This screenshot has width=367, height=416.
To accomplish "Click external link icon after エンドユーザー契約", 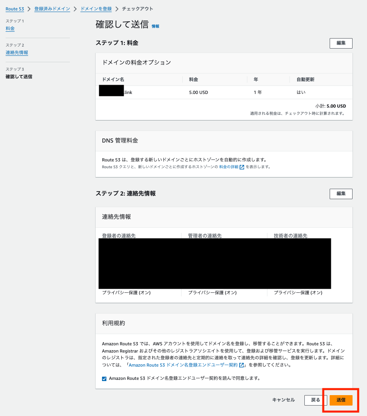I will tap(241, 365).
